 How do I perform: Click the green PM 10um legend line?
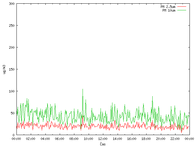click(x=182, y=10)
